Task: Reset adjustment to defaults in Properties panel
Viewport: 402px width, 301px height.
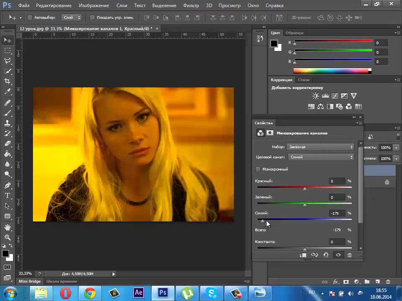Action: (326, 255)
